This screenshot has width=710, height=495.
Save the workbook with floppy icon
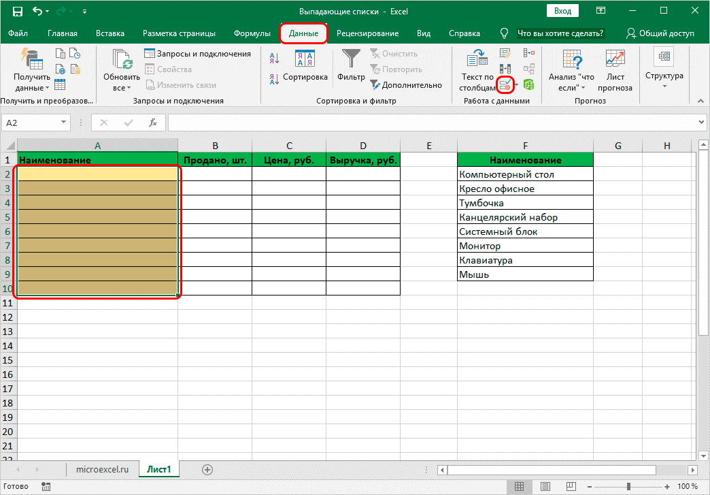tap(18, 12)
